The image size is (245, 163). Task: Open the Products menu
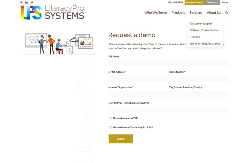click(x=178, y=13)
